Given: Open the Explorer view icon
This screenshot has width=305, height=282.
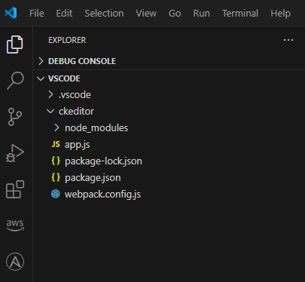Looking at the screenshot, I should [x=15, y=44].
